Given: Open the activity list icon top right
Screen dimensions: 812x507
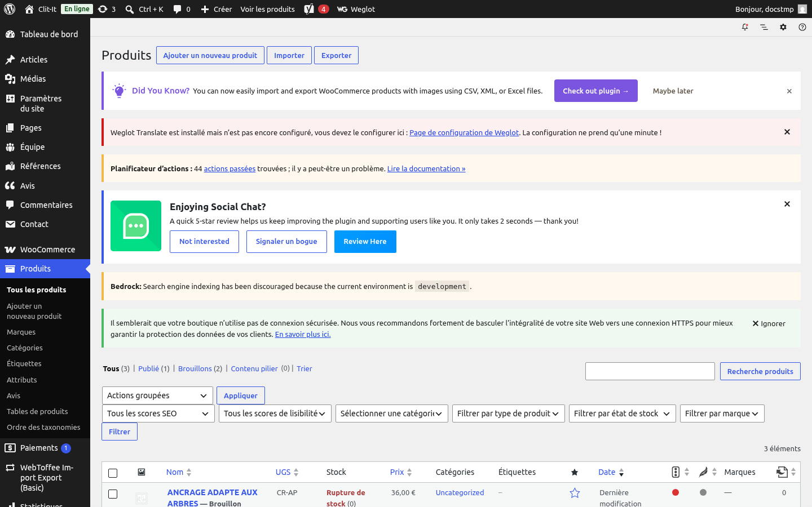Looking at the screenshot, I should point(764,27).
